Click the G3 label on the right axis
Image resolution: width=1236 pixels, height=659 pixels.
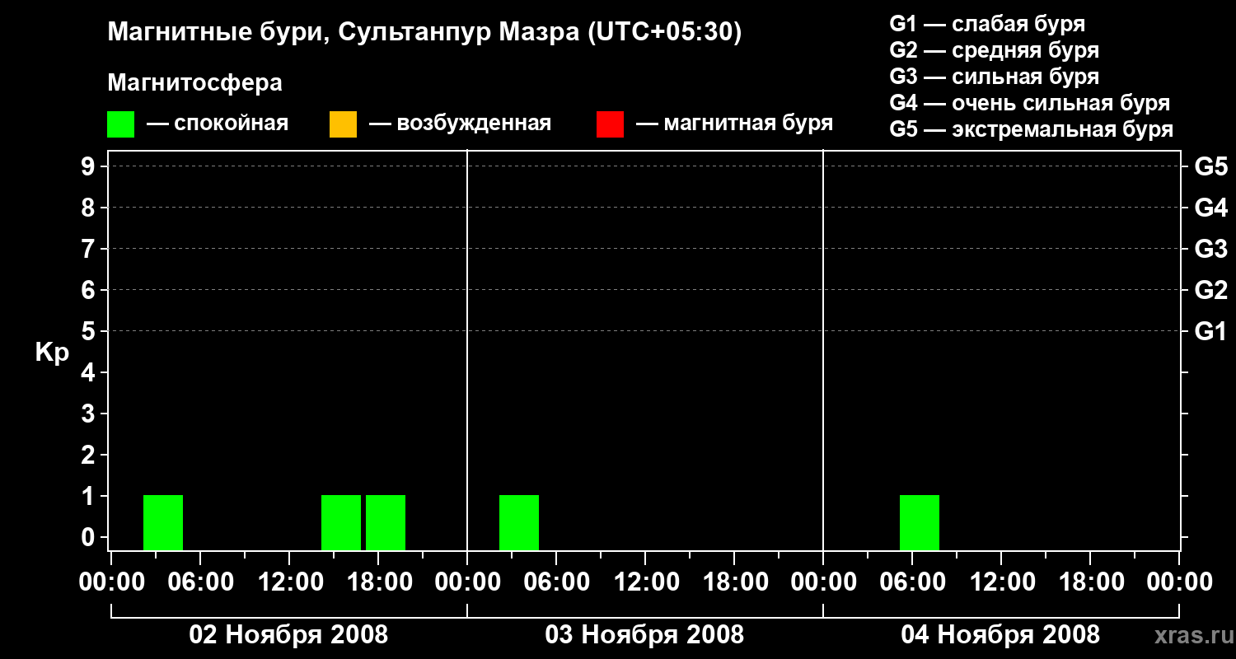tap(1211, 249)
